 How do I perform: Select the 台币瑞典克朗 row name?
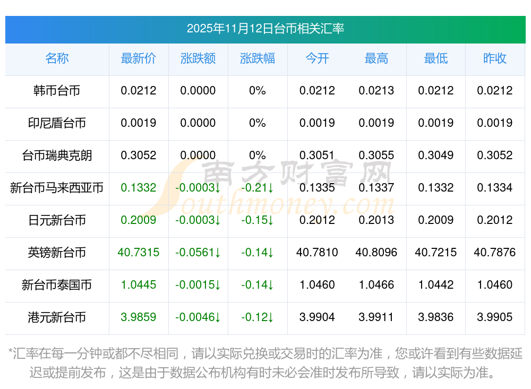pyautogui.click(x=57, y=155)
